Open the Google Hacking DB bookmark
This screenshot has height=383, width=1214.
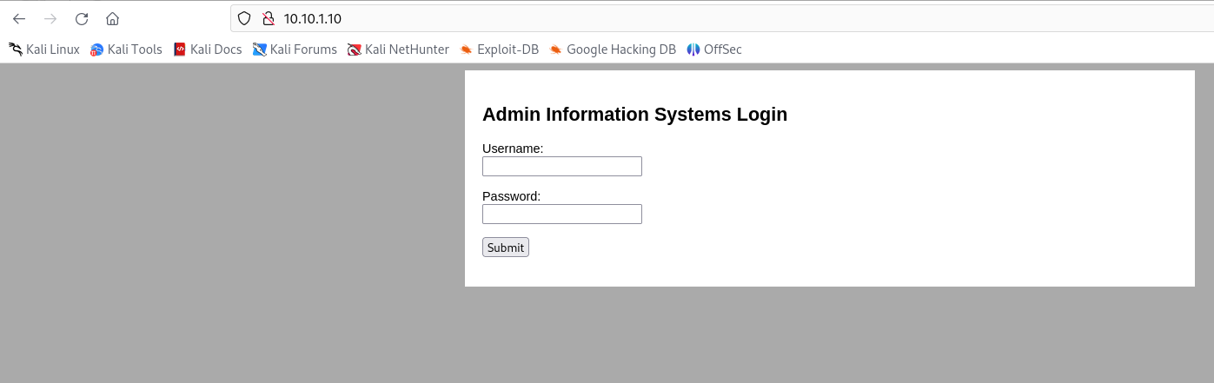[613, 50]
